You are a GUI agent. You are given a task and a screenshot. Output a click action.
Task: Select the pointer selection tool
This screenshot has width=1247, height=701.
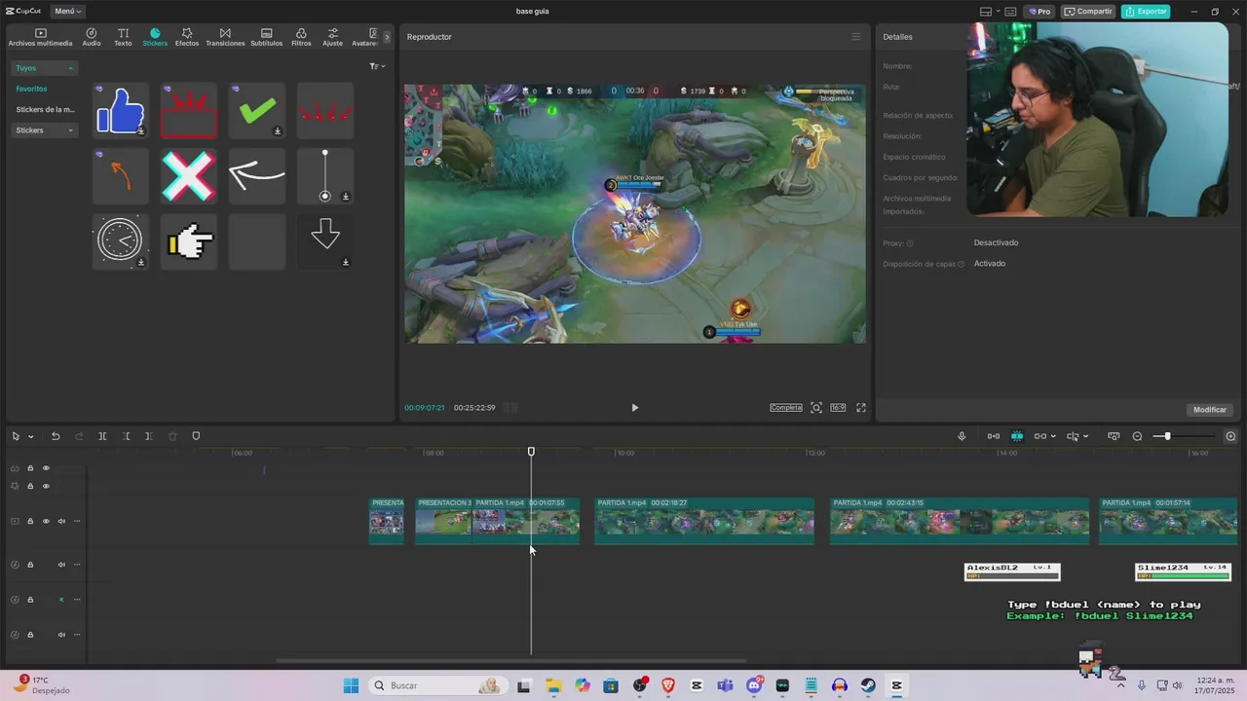[16, 436]
